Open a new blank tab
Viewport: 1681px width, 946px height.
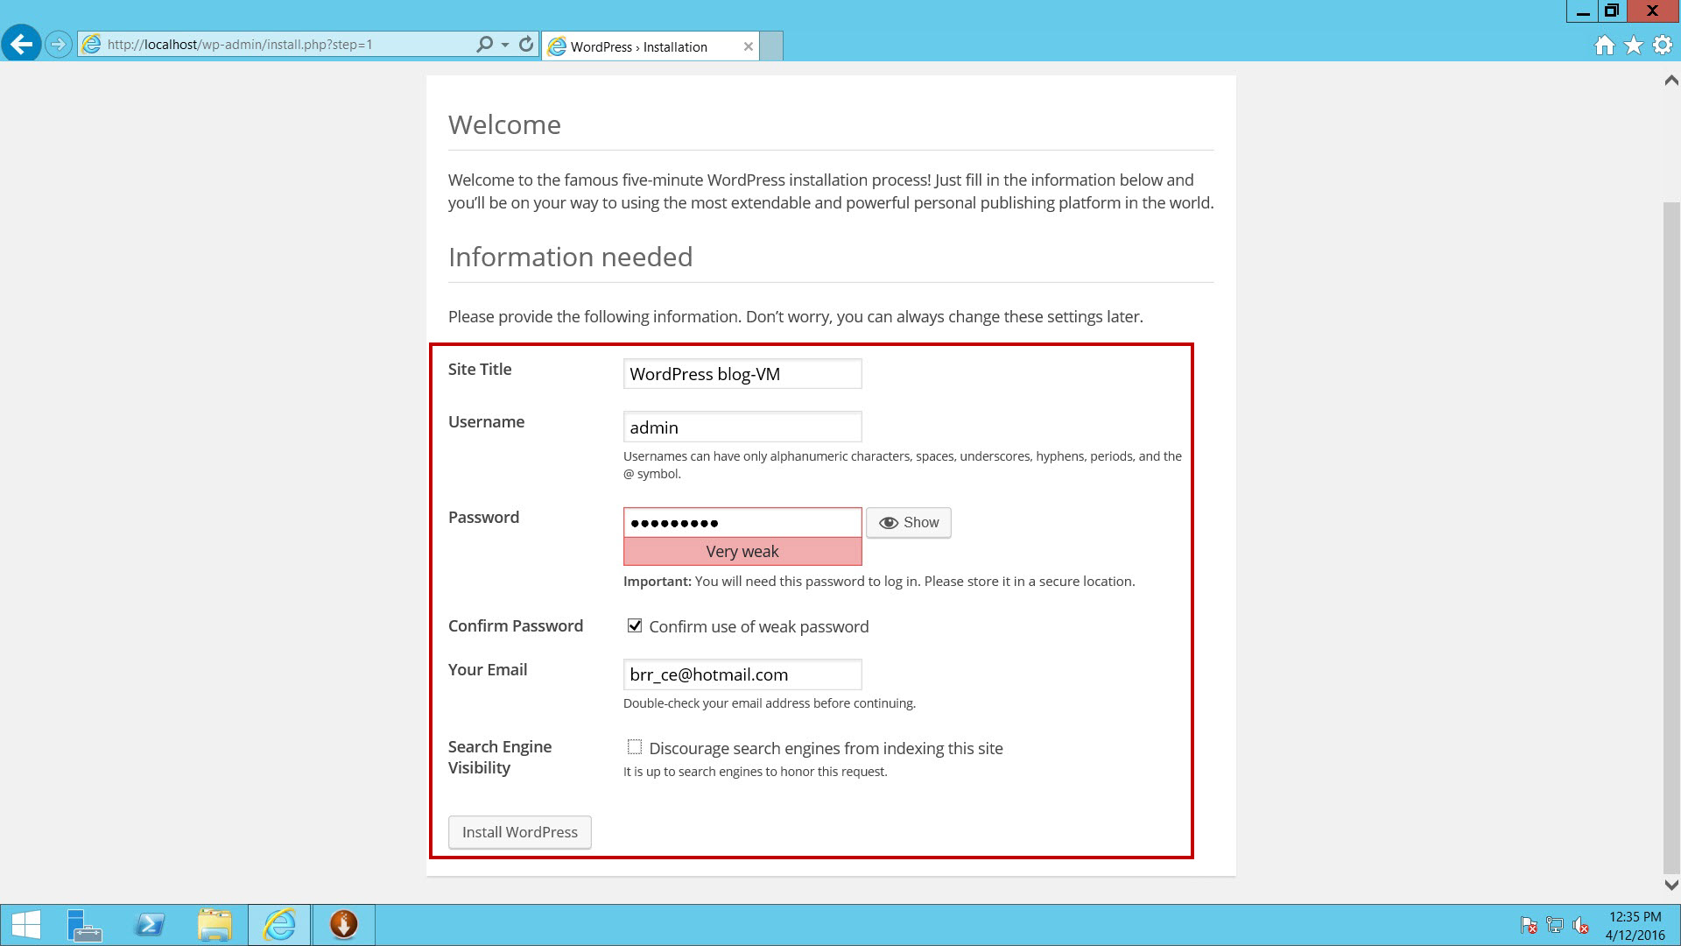point(771,46)
